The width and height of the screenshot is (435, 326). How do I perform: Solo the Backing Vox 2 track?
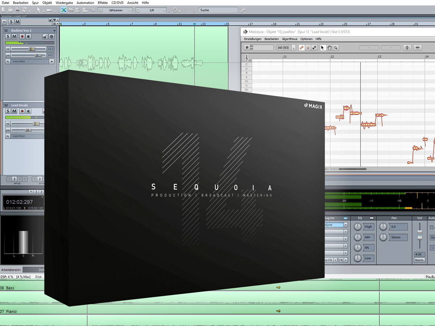click(8, 37)
